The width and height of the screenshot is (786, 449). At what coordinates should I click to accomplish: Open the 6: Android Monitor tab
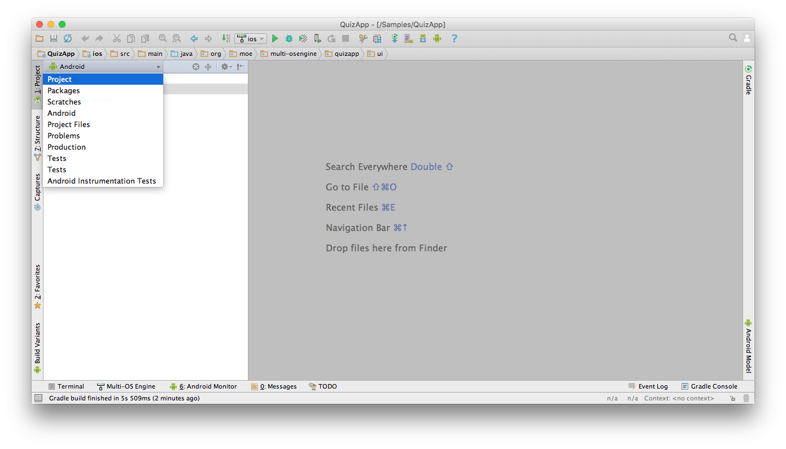point(203,386)
